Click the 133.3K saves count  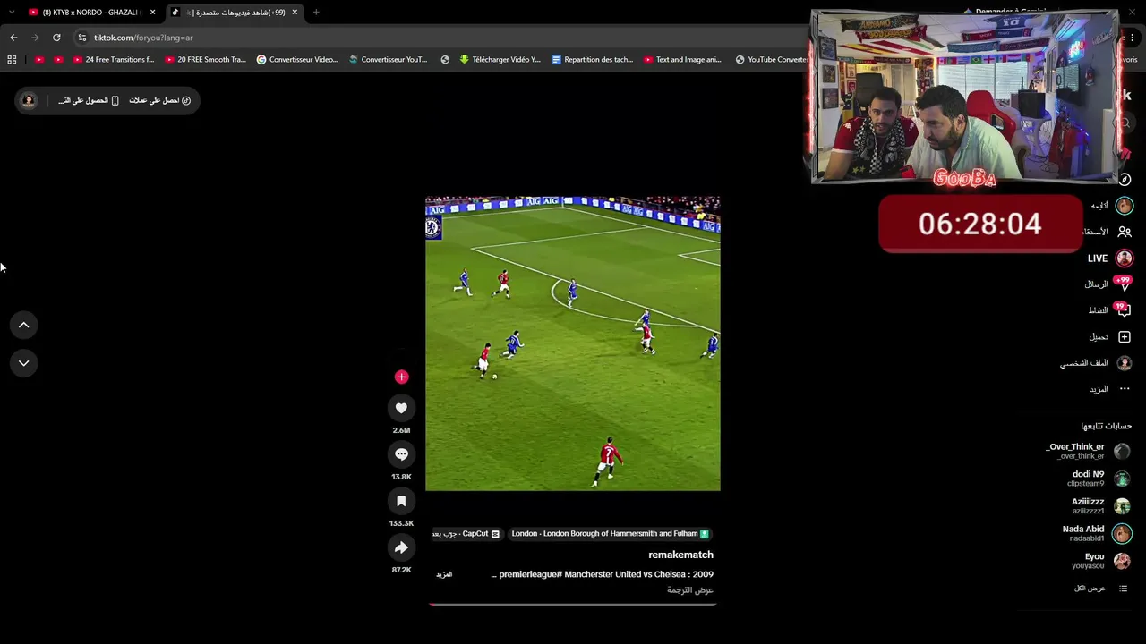(x=401, y=523)
